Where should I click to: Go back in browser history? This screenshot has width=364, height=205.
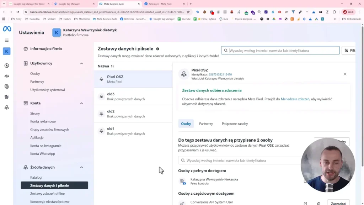click(4, 12)
